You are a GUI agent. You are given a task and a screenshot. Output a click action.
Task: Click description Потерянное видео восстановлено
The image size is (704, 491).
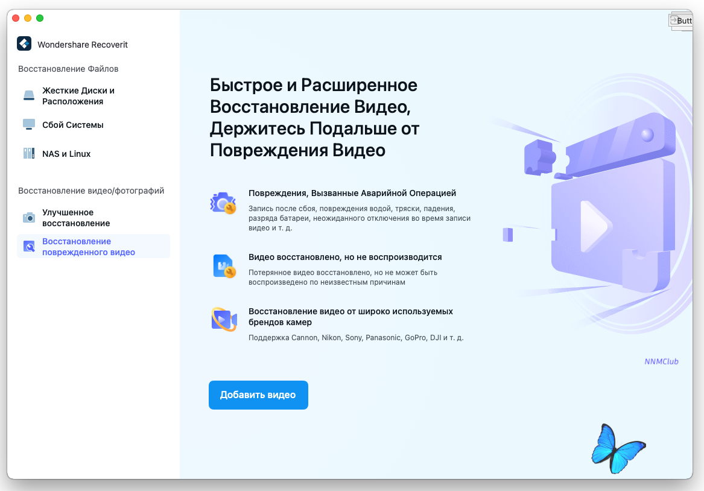click(x=343, y=277)
